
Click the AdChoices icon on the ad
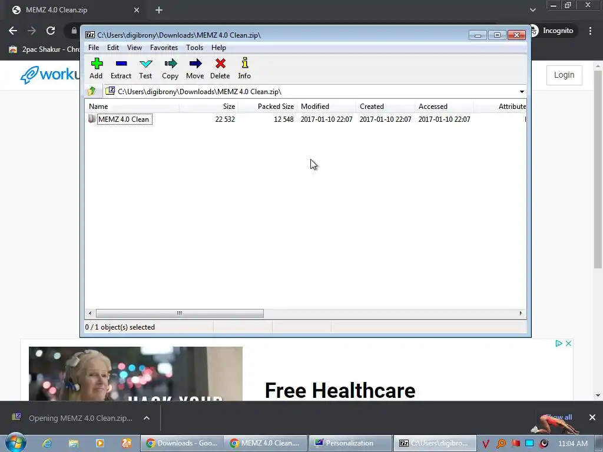(x=559, y=343)
